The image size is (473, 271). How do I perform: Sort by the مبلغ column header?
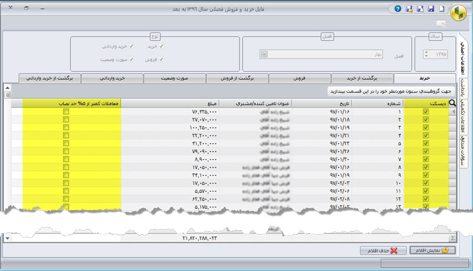tap(170, 103)
